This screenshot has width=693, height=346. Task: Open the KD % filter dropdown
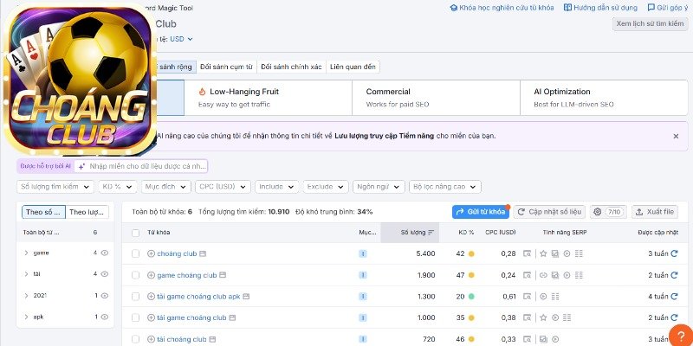[116, 187]
